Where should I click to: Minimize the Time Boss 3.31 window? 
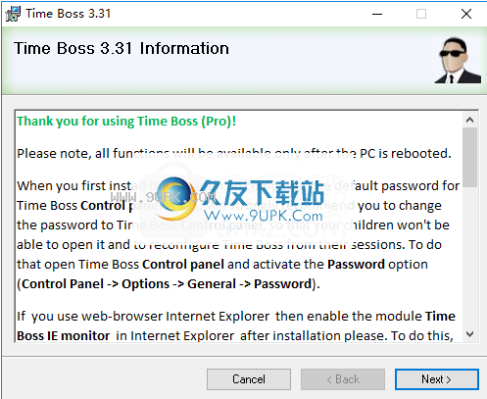pyautogui.click(x=377, y=14)
